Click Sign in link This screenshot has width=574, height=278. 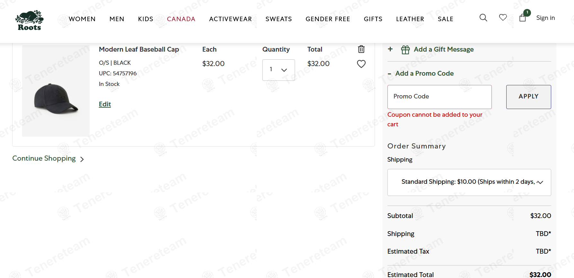(545, 18)
